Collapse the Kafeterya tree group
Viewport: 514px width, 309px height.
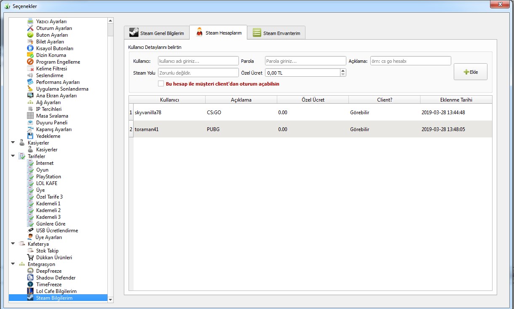pos(13,244)
